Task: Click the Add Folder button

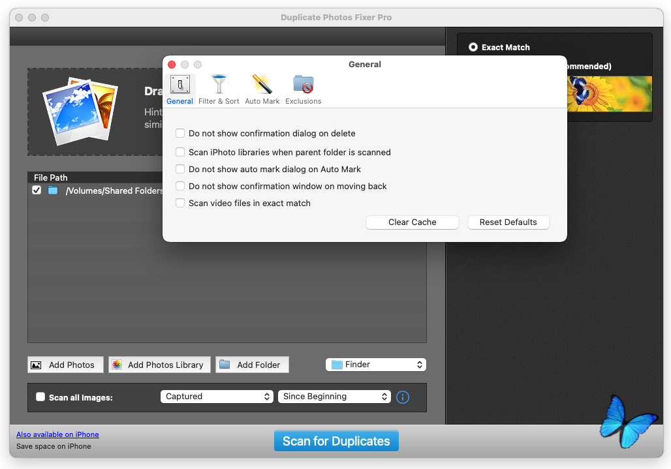Action: (252, 365)
